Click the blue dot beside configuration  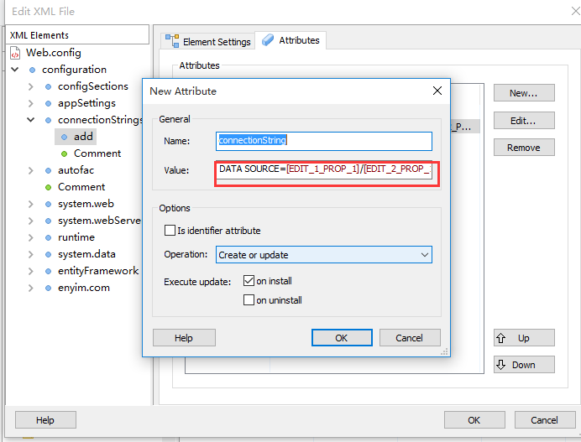click(32, 70)
